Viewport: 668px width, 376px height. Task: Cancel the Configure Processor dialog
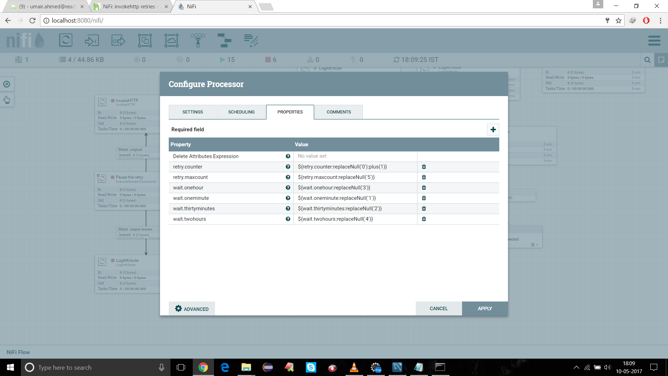tap(439, 308)
